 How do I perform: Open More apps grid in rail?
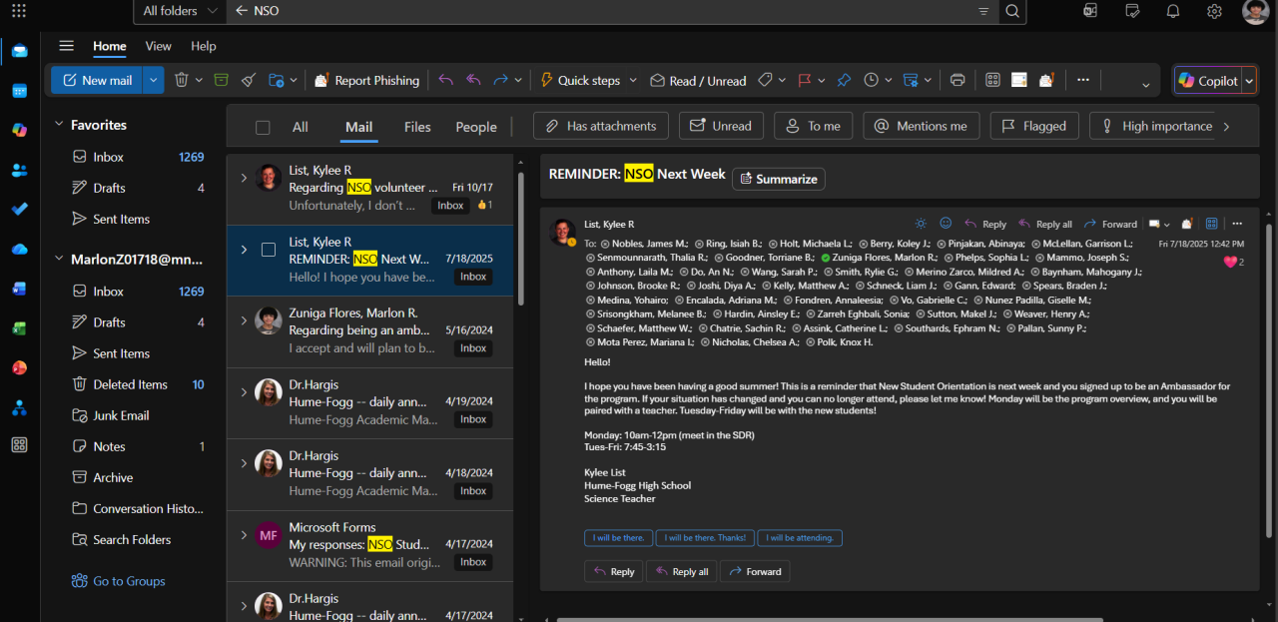click(19, 445)
